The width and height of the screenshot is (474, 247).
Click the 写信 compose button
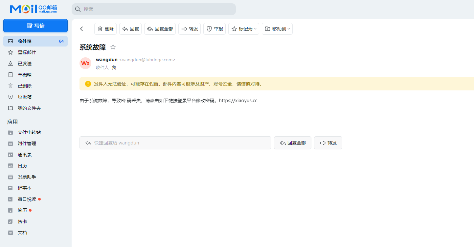35,26
